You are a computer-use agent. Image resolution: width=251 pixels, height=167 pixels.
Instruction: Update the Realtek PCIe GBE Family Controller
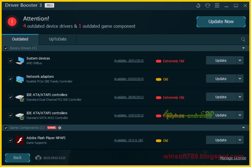[221, 79]
